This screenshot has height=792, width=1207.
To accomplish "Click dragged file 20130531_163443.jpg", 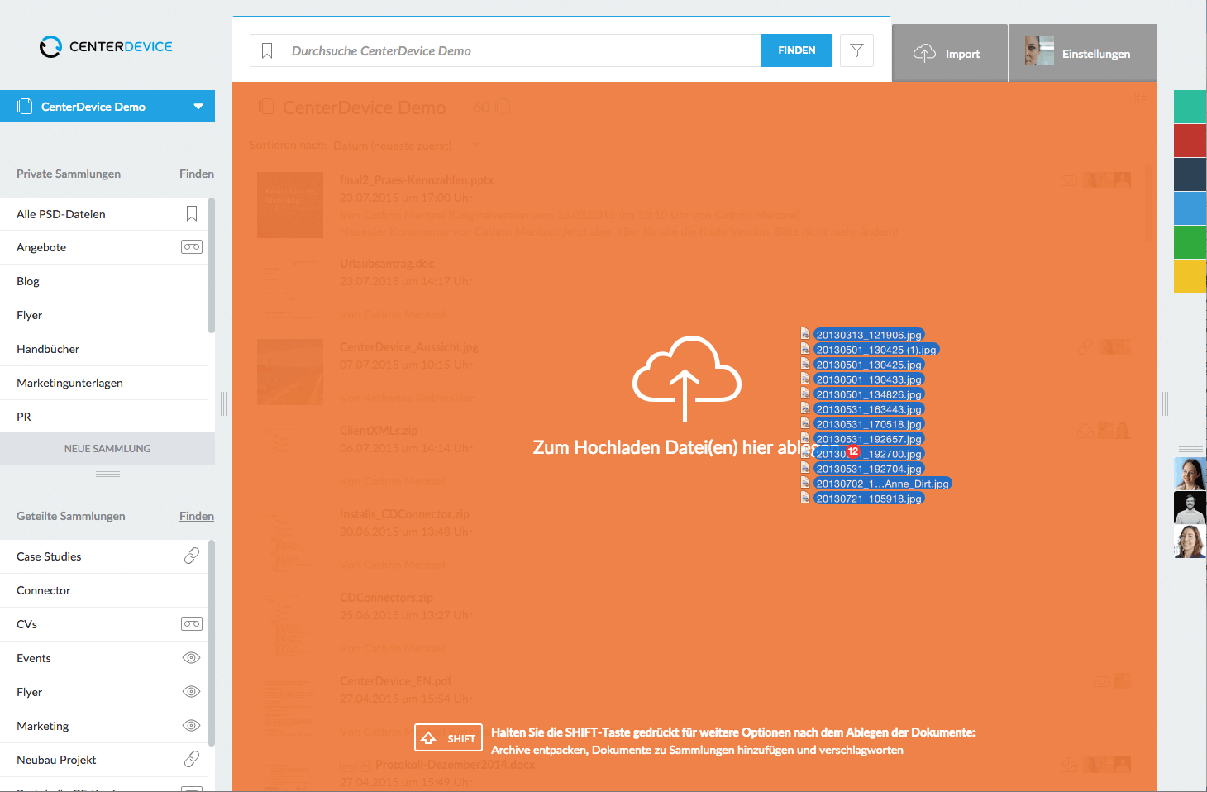I will click(868, 409).
